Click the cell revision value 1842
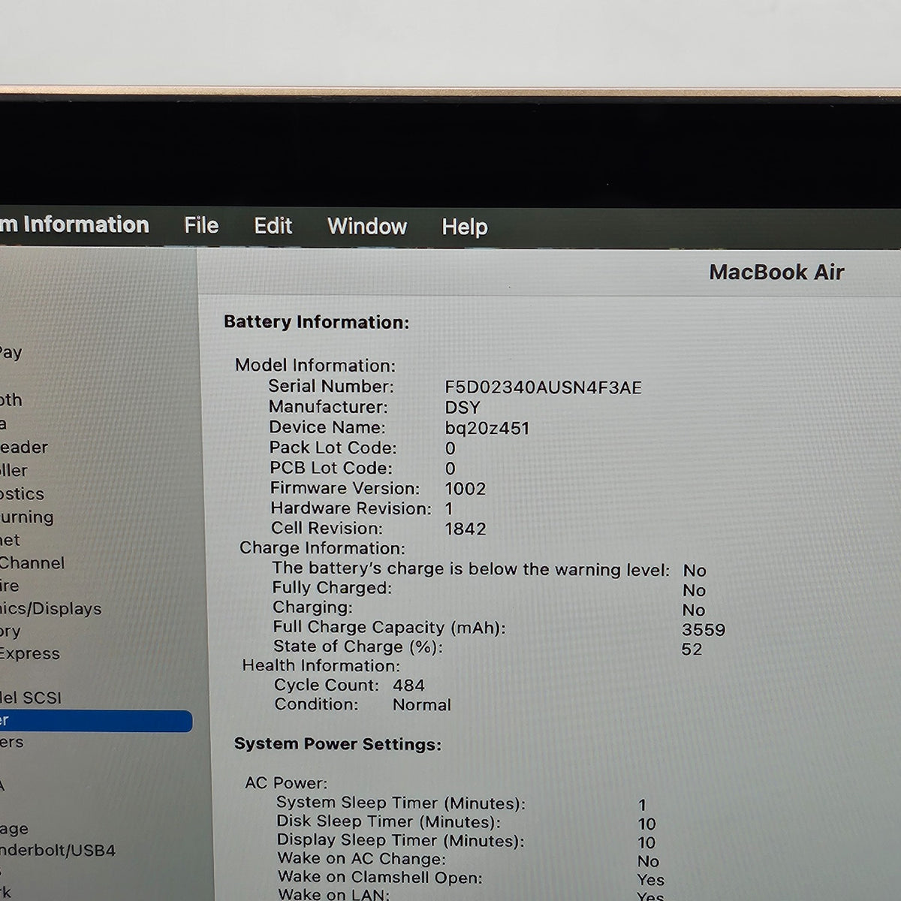This screenshot has height=901, width=901. pyautogui.click(x=466, y=529)
